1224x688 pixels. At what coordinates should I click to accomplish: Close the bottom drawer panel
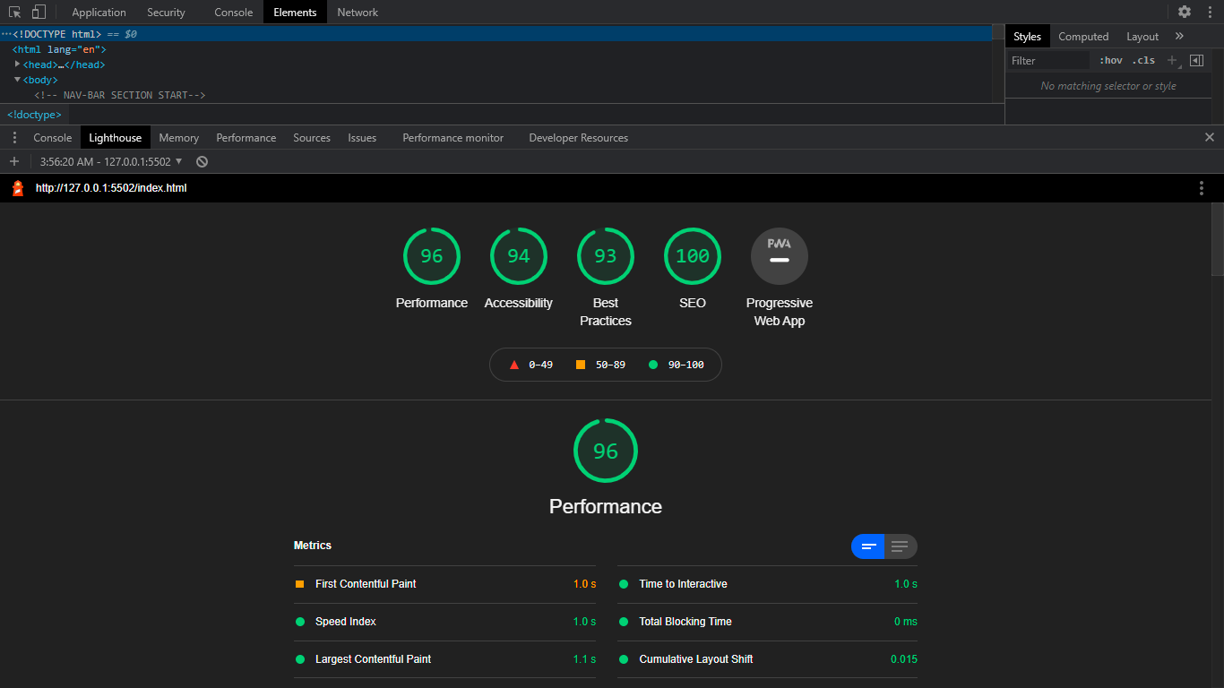[x=1210, y=137]
